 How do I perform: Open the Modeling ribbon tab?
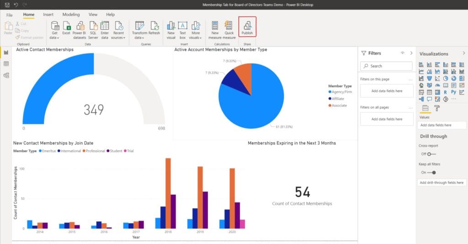71,15
